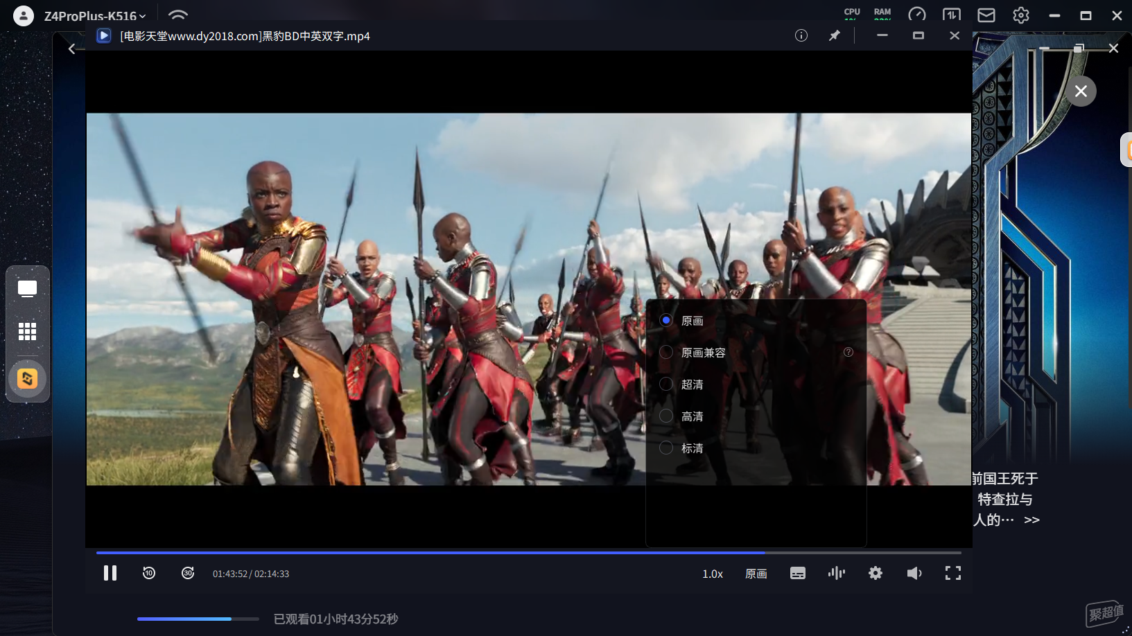Seek on the video progress bar
The height and width of the screenshot is (636, 1132).
529,553
